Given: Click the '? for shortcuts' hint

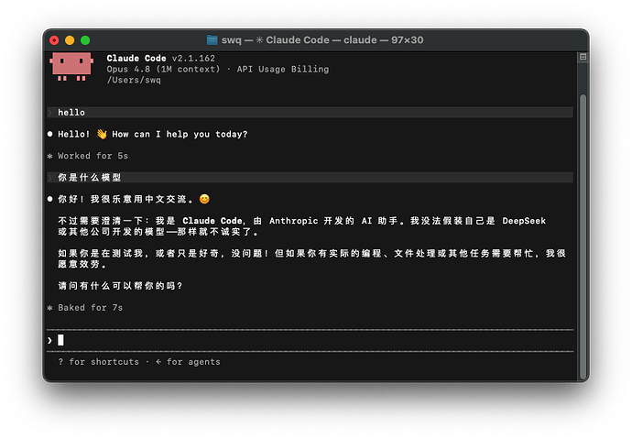Looking at the screenshot, I should click(98, 362).
